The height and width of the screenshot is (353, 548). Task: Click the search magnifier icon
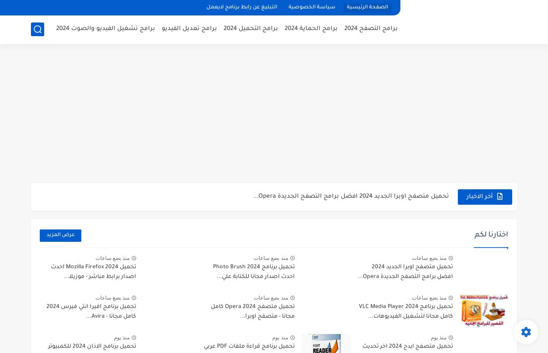[x=38, y=29]
